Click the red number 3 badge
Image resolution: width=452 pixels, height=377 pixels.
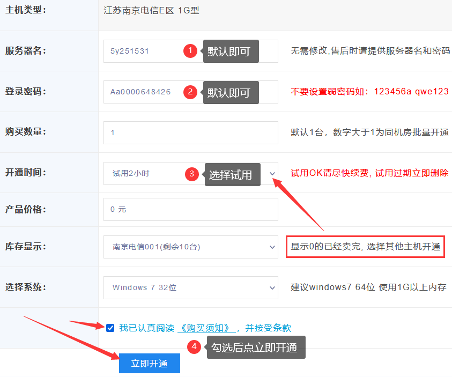tap(191, 174)
